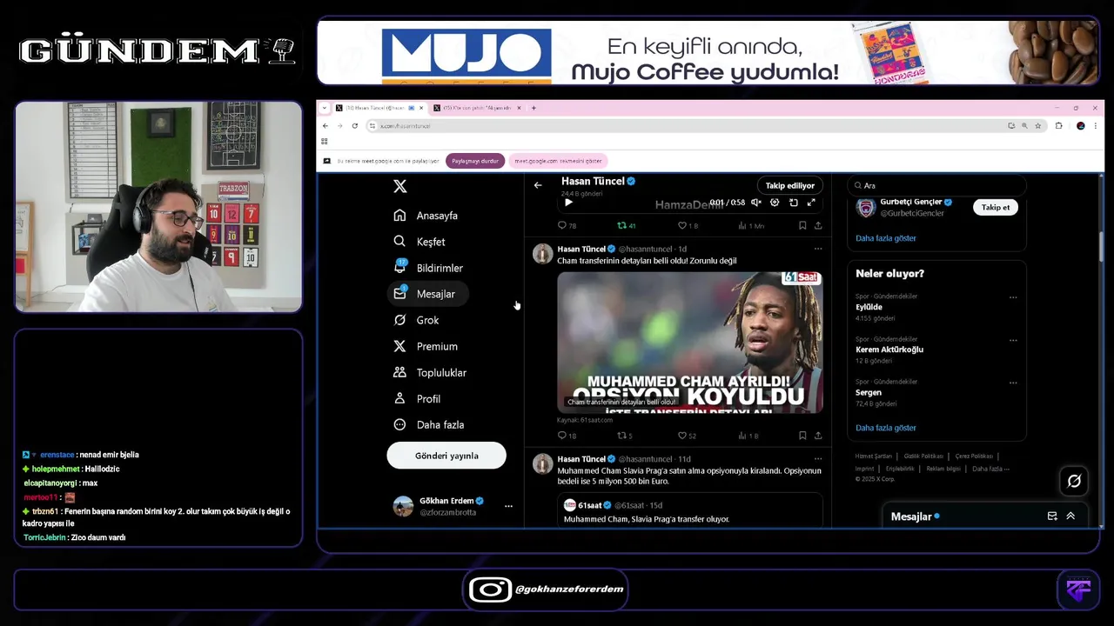Undo repost on tweet with 41 reposts
Viewport: 1114px width, 626px height.
tap(627, 225)
